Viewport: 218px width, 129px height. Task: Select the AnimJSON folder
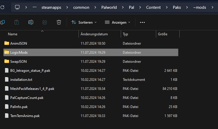point(19,43)
